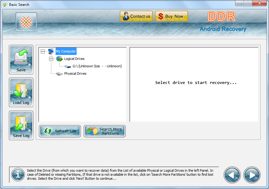Click Refresh List button
This screenshot has width=269, height=189.
point(60,131)
